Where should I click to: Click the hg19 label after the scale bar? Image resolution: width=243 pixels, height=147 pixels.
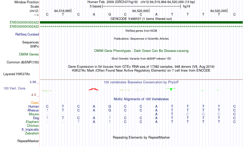coord(186,6)
